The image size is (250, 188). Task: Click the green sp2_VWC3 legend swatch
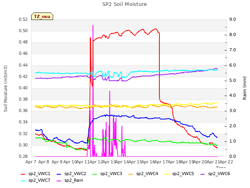tap(95, 174)
